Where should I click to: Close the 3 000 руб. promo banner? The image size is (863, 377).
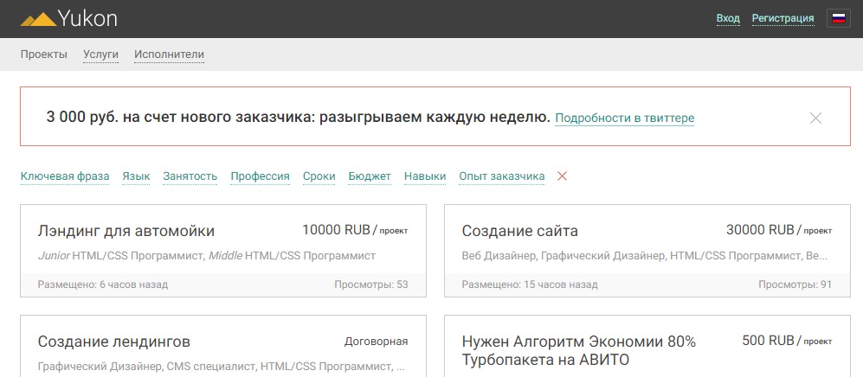(815, 118)
